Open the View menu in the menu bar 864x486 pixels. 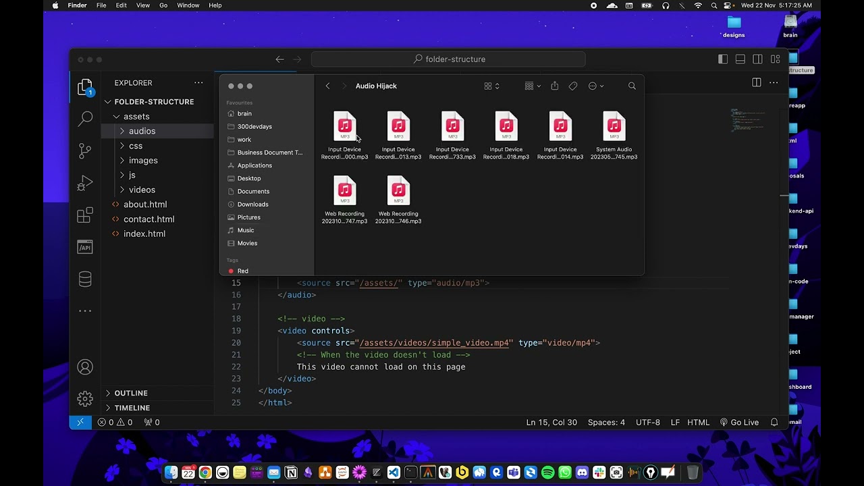pyautogui.click(x=143, y=5)
